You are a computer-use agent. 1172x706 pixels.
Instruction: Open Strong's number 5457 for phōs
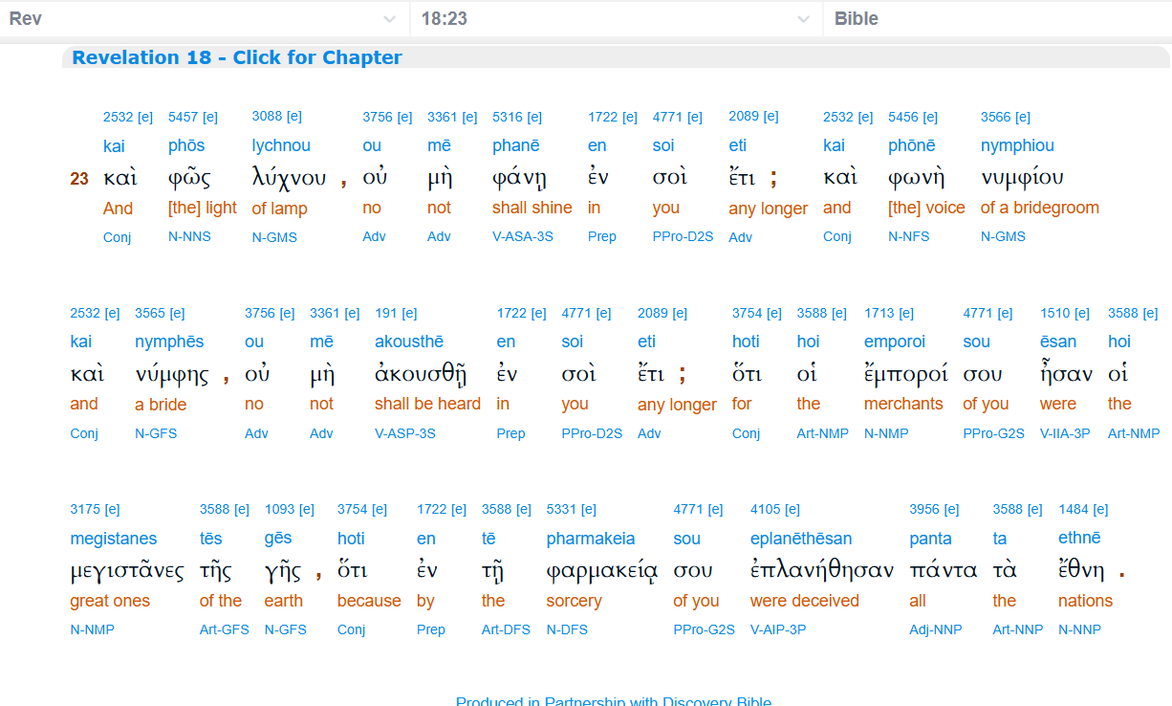181,117
